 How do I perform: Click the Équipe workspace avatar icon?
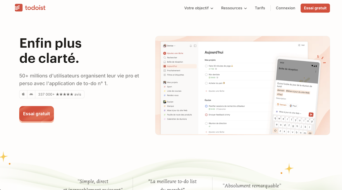coord(165,102)
